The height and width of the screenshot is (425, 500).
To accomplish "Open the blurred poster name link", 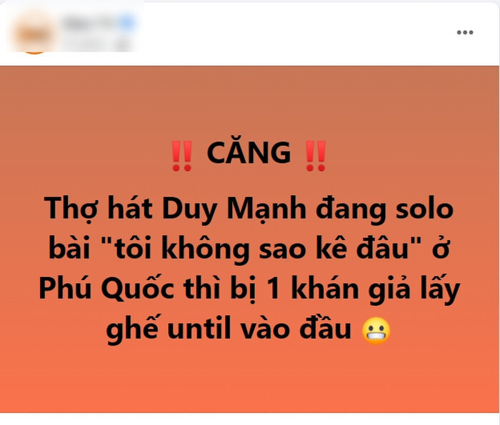I will click(x=91, y=23).
